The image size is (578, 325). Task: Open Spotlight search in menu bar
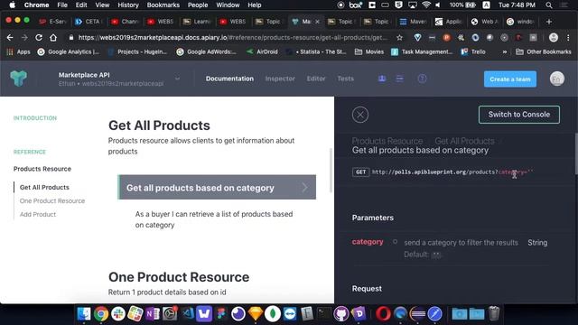coord(549,5)
